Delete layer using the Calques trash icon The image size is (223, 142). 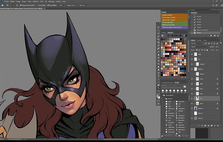218,126
